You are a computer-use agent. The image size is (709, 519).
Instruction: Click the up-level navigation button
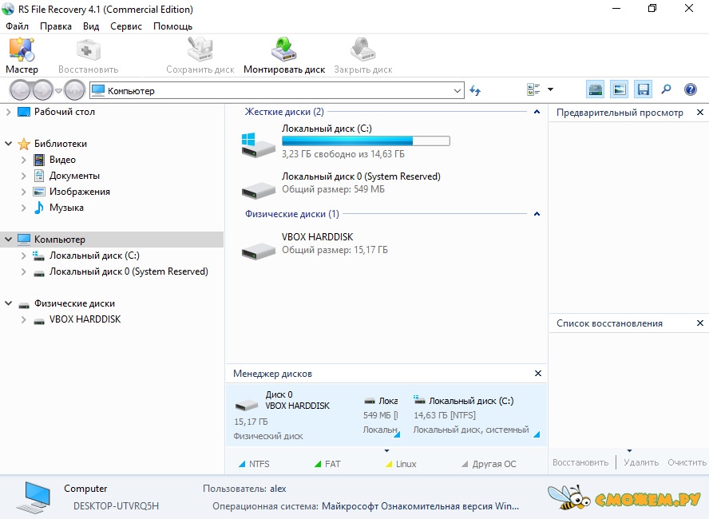click(74, 90)
